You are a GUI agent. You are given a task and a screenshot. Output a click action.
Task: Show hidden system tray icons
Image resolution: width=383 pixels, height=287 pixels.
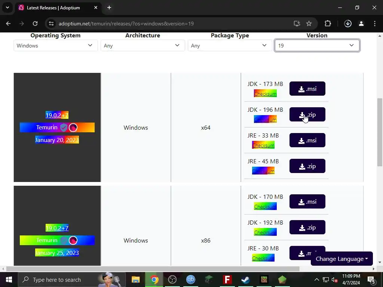316,280
